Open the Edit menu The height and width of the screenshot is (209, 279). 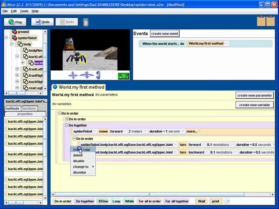pyautogui.click(x=14, y=11)
